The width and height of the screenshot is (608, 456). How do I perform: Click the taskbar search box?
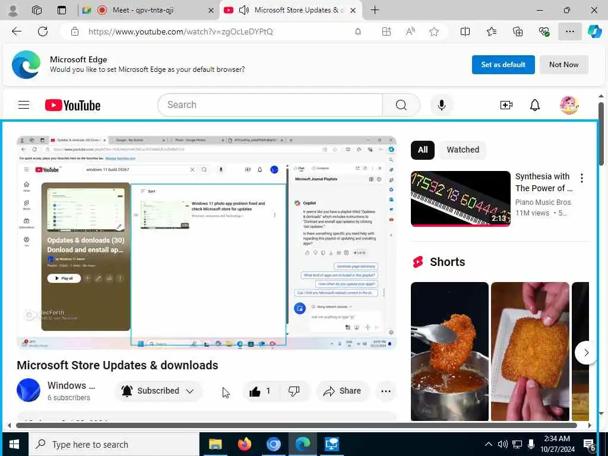click(115, 444)
